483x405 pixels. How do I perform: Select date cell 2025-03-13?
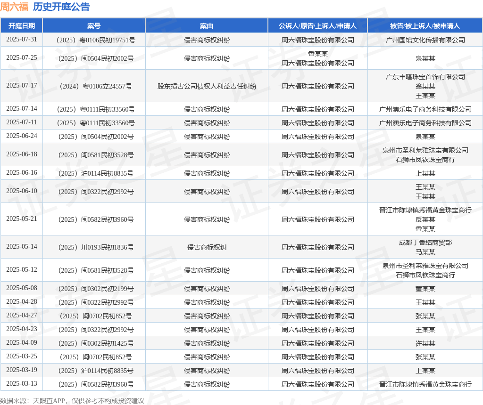tap(22, 384)
